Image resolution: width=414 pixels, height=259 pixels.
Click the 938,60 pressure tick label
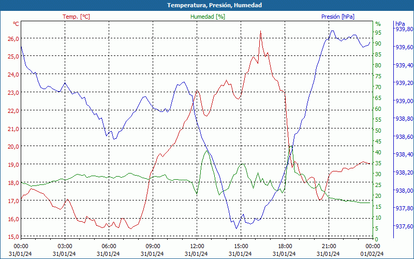point(404,137)
